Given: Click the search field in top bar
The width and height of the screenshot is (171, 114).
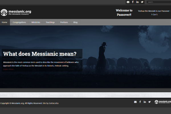Looking at the screenshot, I should 159,2.
